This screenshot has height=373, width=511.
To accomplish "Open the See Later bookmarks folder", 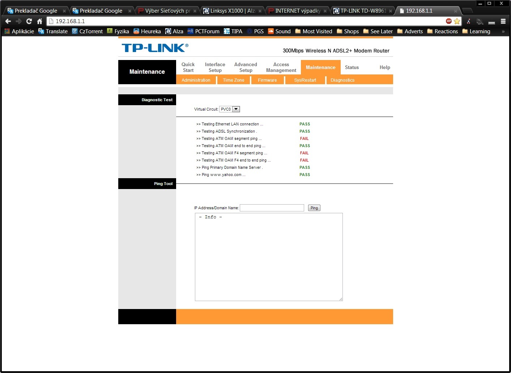I will pos(378,31).
